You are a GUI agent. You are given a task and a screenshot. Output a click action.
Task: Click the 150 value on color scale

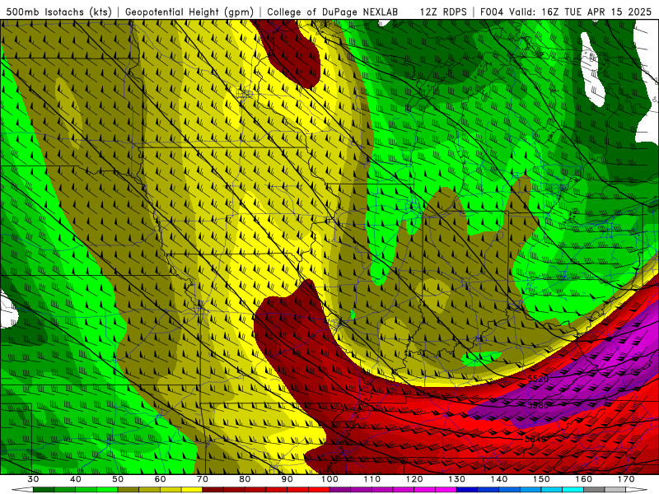click(541, 479)
